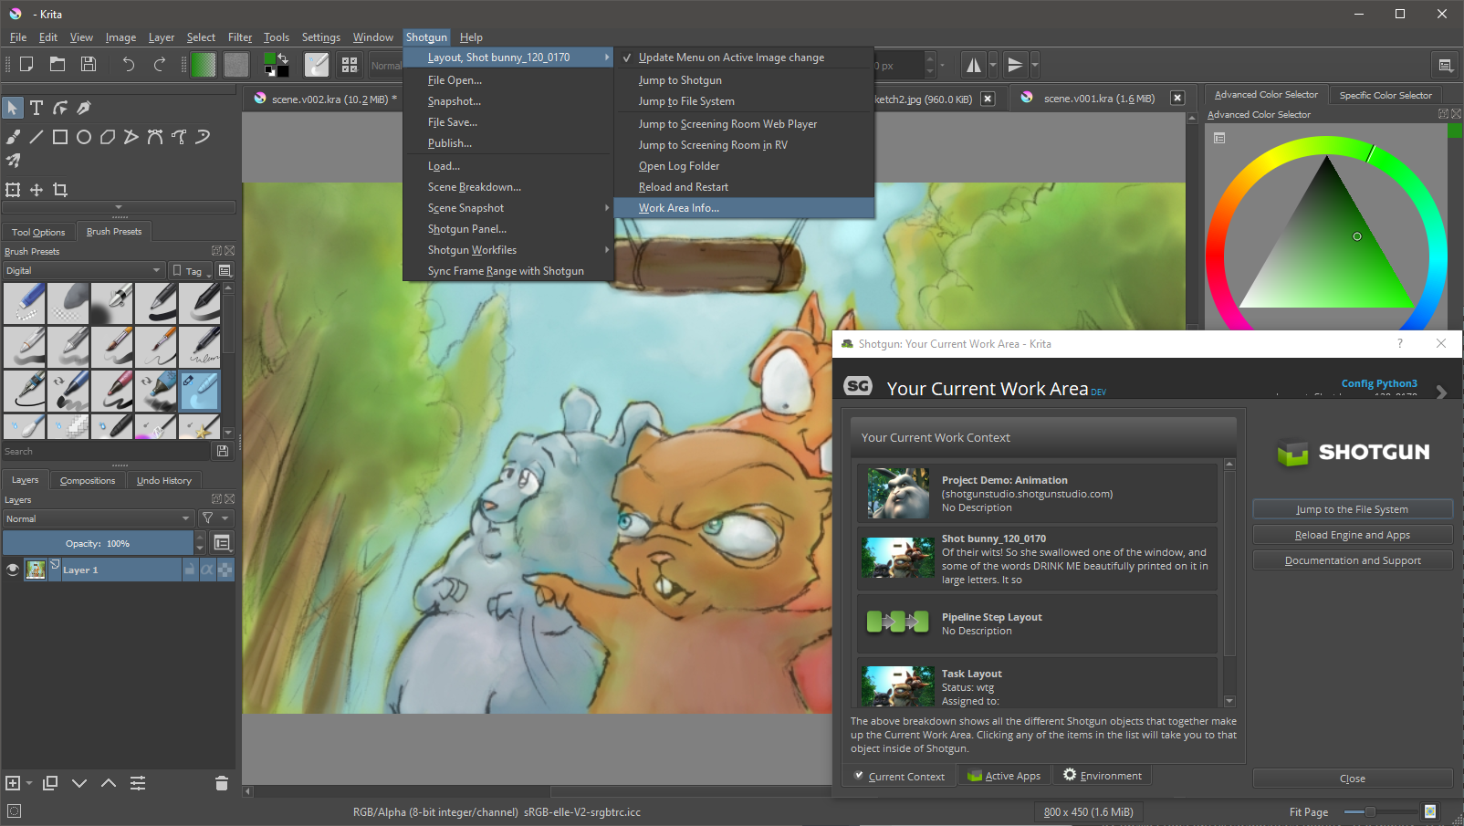
Task: Open the green gradient fill selector
Action: (x=204, y=65)
